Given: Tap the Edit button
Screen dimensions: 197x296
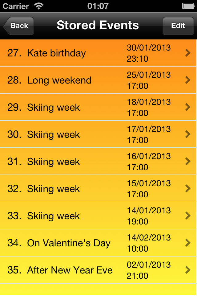Looking at the screenshot, I should [178, 26].
